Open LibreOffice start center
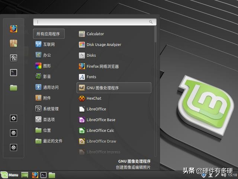238x179 pixels. (x=93, y=109)
